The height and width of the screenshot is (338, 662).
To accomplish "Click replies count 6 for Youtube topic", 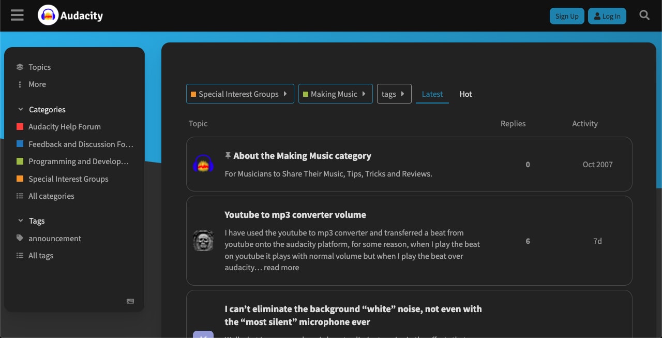I will click(528, 241).
